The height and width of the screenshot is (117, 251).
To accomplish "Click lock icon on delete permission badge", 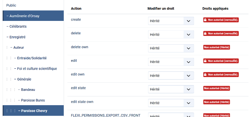I will click(x=205, y=33).
